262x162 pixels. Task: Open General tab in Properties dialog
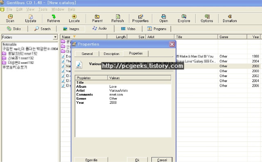pos(87,54)
